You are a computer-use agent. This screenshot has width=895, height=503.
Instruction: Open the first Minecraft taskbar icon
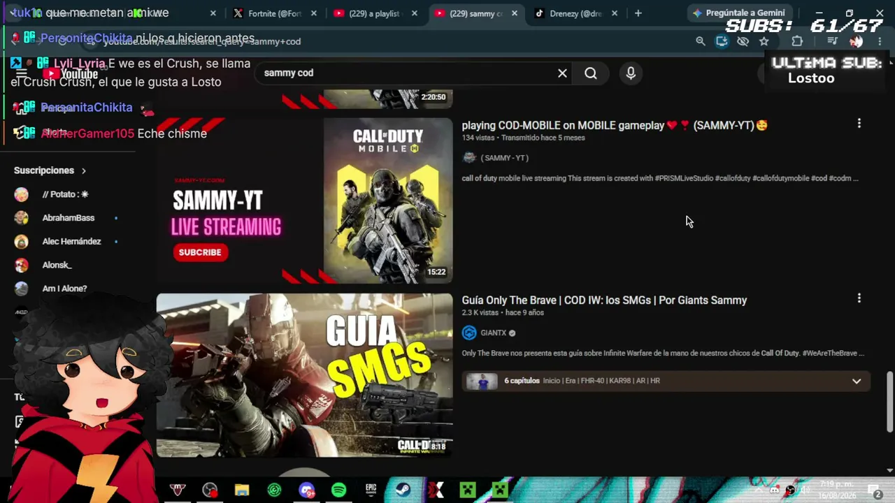click(467, 490)
